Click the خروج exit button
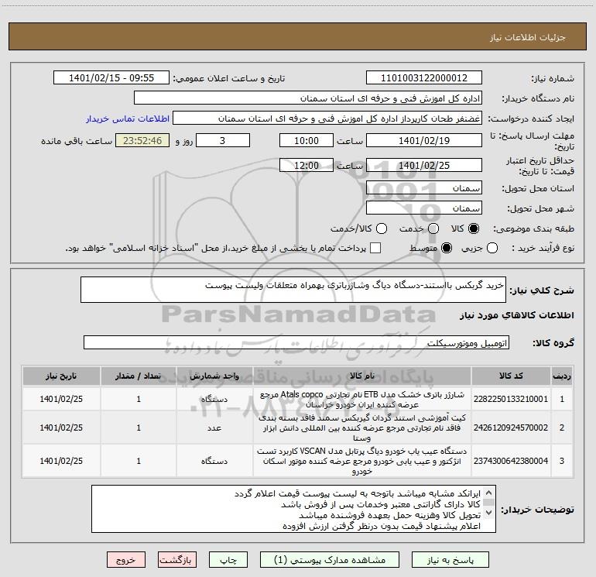The width and height of the screenshot is (596, 577). (x=126, y=560)
